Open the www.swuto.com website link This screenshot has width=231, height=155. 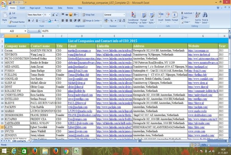click(x=197, y=131)
